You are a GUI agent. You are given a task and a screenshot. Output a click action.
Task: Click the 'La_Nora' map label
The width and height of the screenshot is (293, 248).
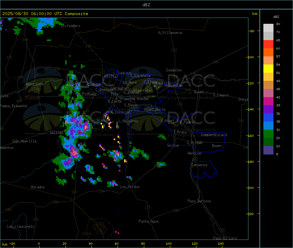click(130, 82)
